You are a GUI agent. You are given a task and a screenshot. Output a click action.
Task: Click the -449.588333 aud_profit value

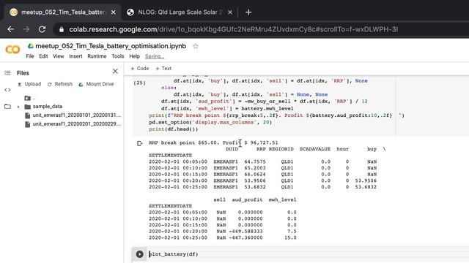coord(246,231)
